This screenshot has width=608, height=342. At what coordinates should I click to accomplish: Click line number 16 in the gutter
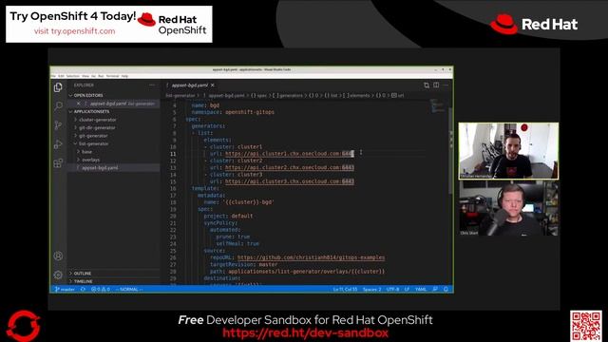[x=173, y=188]
